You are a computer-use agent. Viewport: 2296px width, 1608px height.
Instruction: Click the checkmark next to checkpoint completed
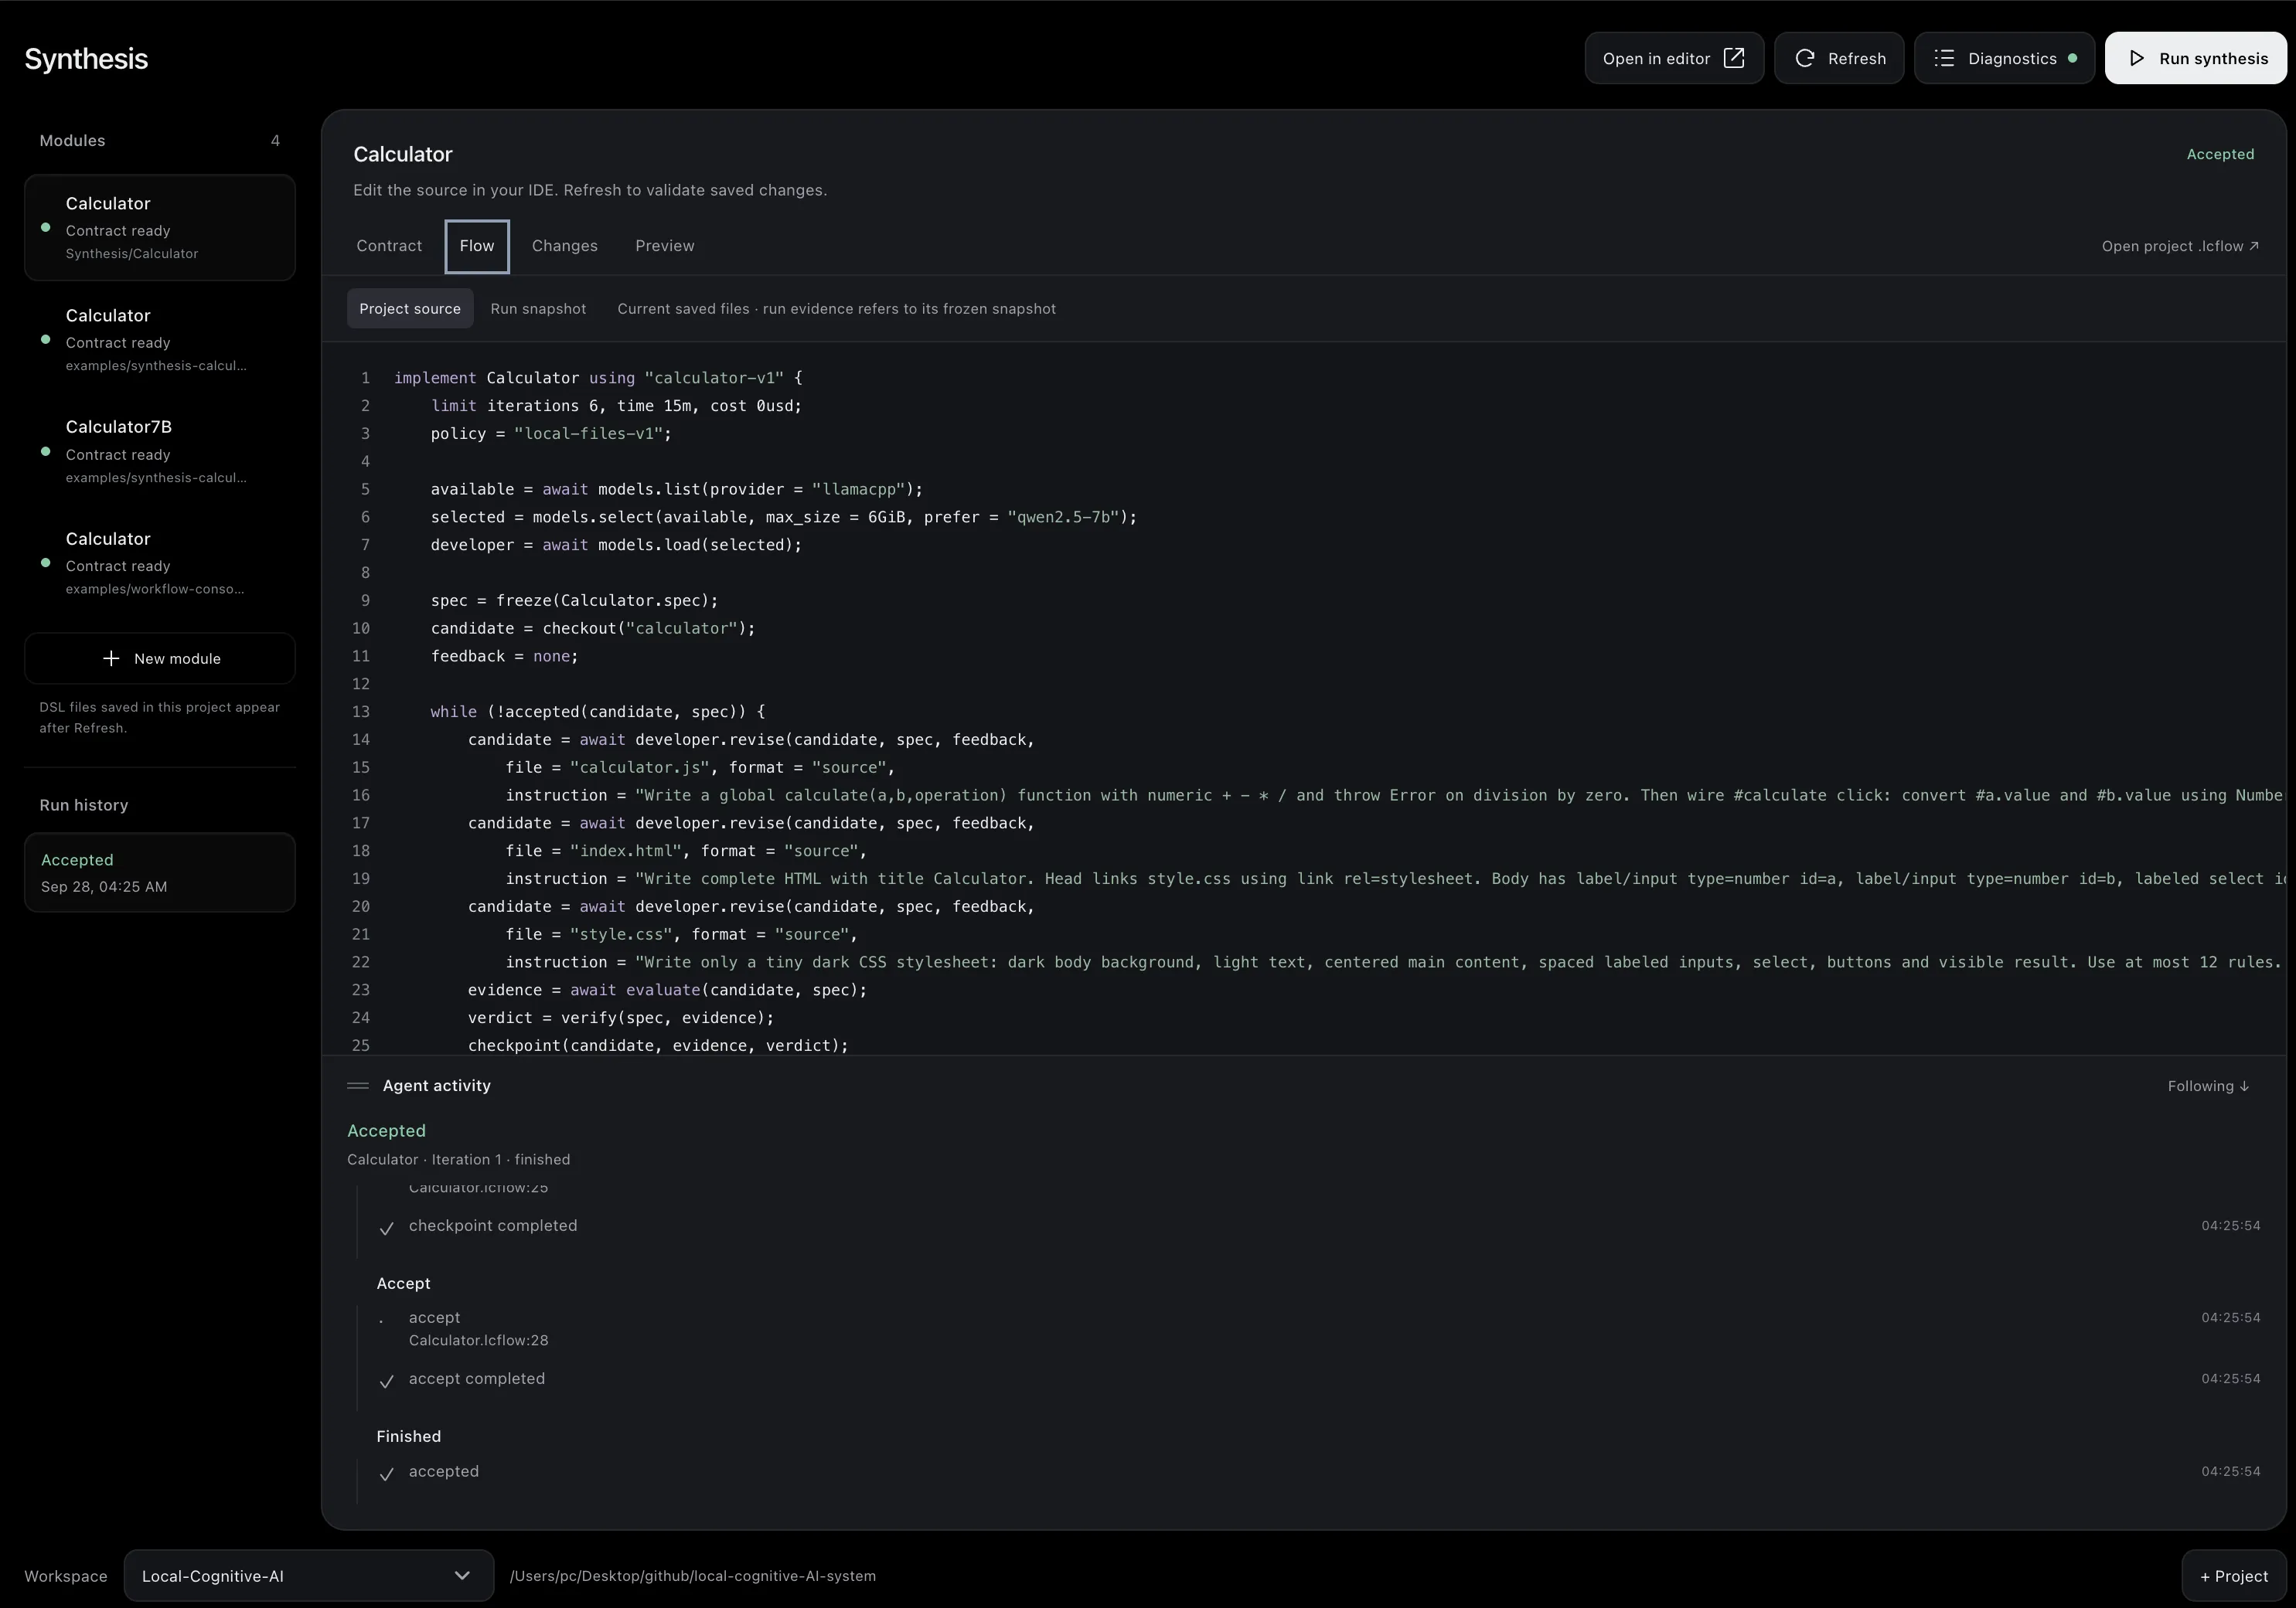[x=387, y=1229]
